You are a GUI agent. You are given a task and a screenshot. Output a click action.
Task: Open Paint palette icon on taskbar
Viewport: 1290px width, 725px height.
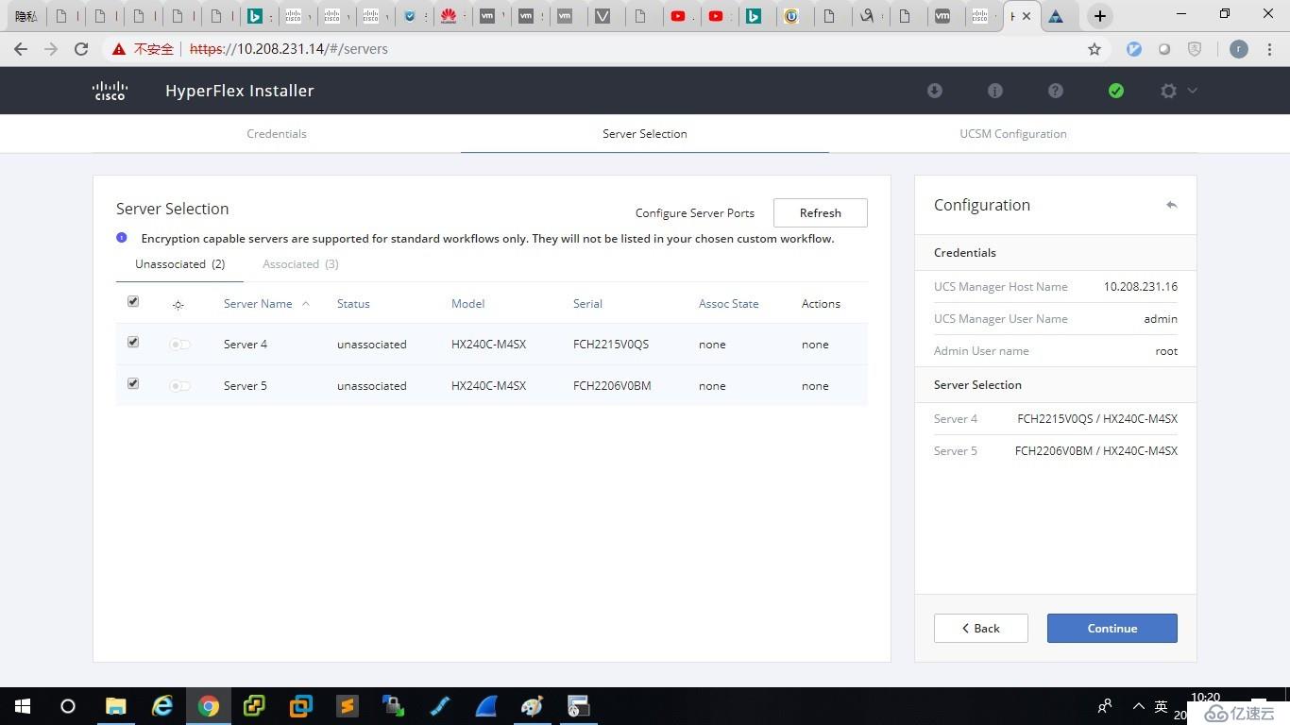point(533,706)
